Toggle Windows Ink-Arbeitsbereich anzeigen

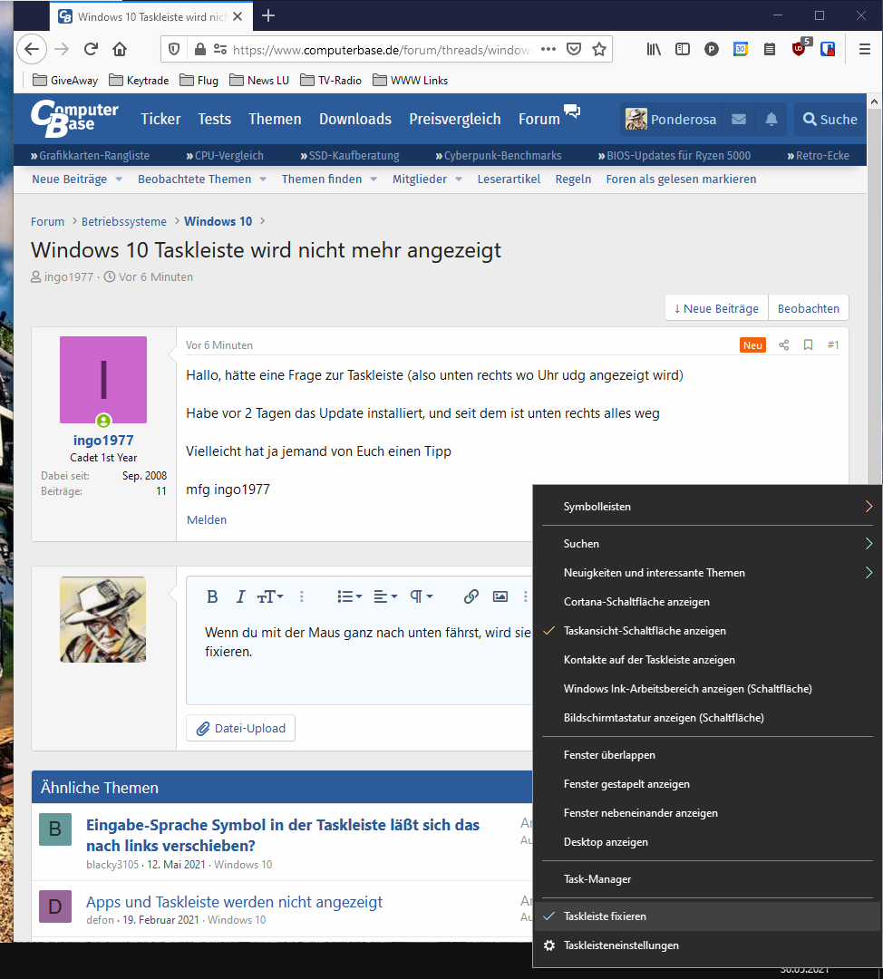[707, 689]
